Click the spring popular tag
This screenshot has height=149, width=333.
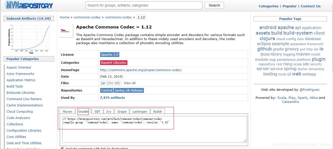tap(290, 69)
